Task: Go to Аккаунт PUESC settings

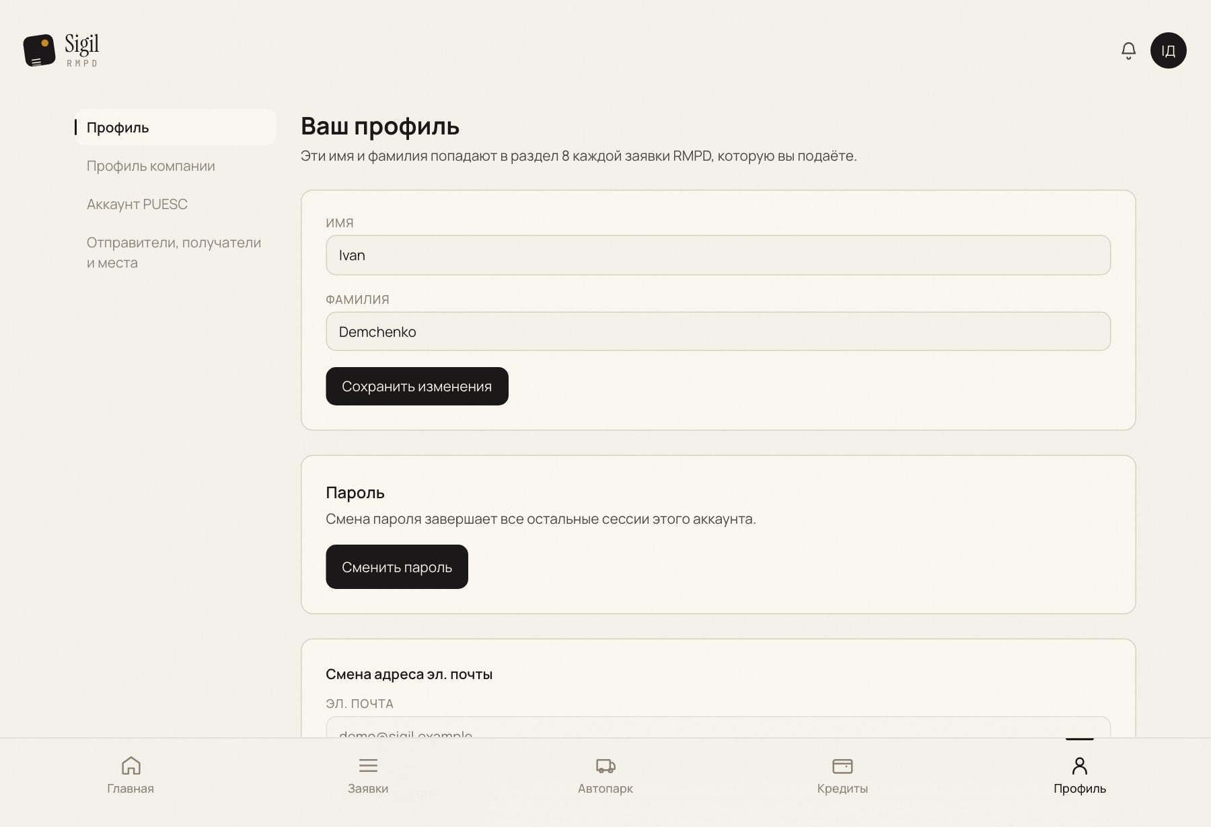Action: click(137, 204)
